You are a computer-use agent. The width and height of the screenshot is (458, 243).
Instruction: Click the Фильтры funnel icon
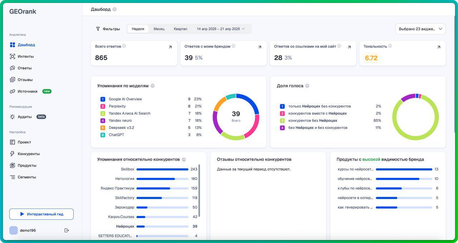tap(98, 29)
